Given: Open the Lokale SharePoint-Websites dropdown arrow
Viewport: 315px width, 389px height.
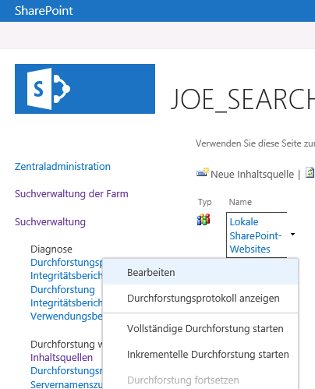Looking at the screenshot, I should coord(292,235).
